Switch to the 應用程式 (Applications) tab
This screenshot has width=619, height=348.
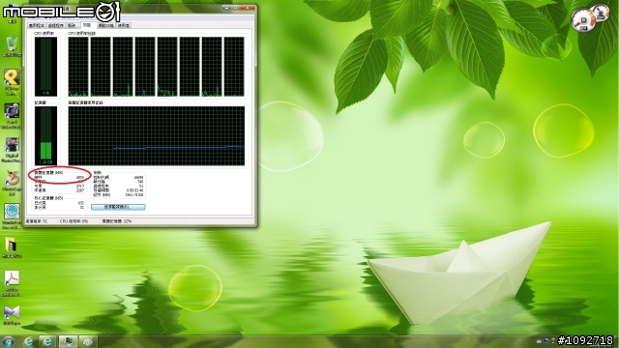pos(37,26)
